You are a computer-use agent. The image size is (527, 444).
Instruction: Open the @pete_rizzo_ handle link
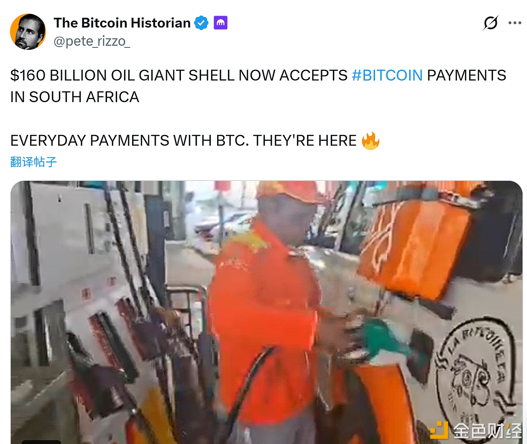[92, 41]
